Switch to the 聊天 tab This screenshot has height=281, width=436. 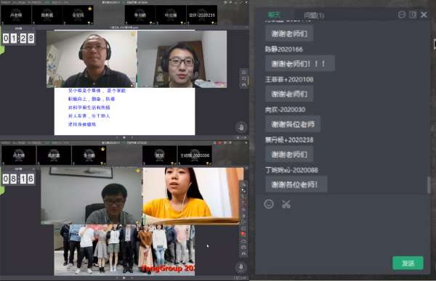pos(274,15)
